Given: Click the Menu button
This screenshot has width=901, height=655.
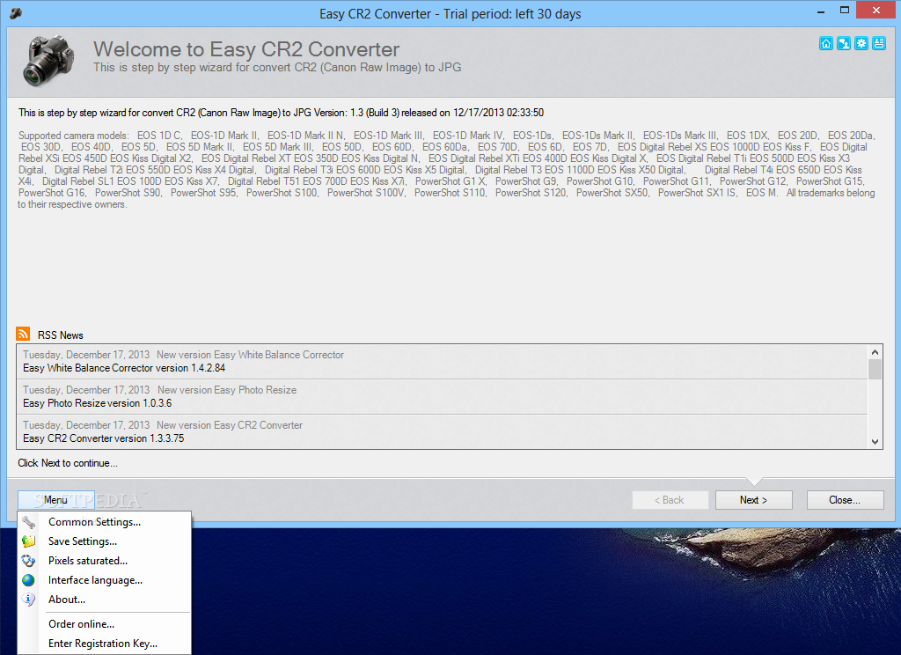Looking at the screenshot, I should [x=55, y=500].
